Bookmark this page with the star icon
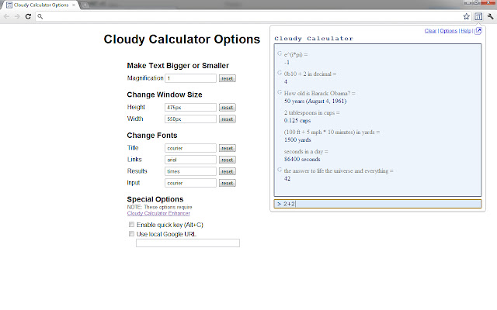 click(x=468, y=15)
